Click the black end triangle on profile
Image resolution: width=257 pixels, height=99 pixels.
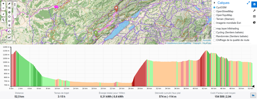[253, 86]
